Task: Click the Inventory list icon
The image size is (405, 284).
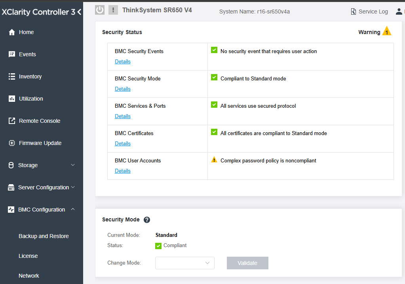Action: [12, 76]
